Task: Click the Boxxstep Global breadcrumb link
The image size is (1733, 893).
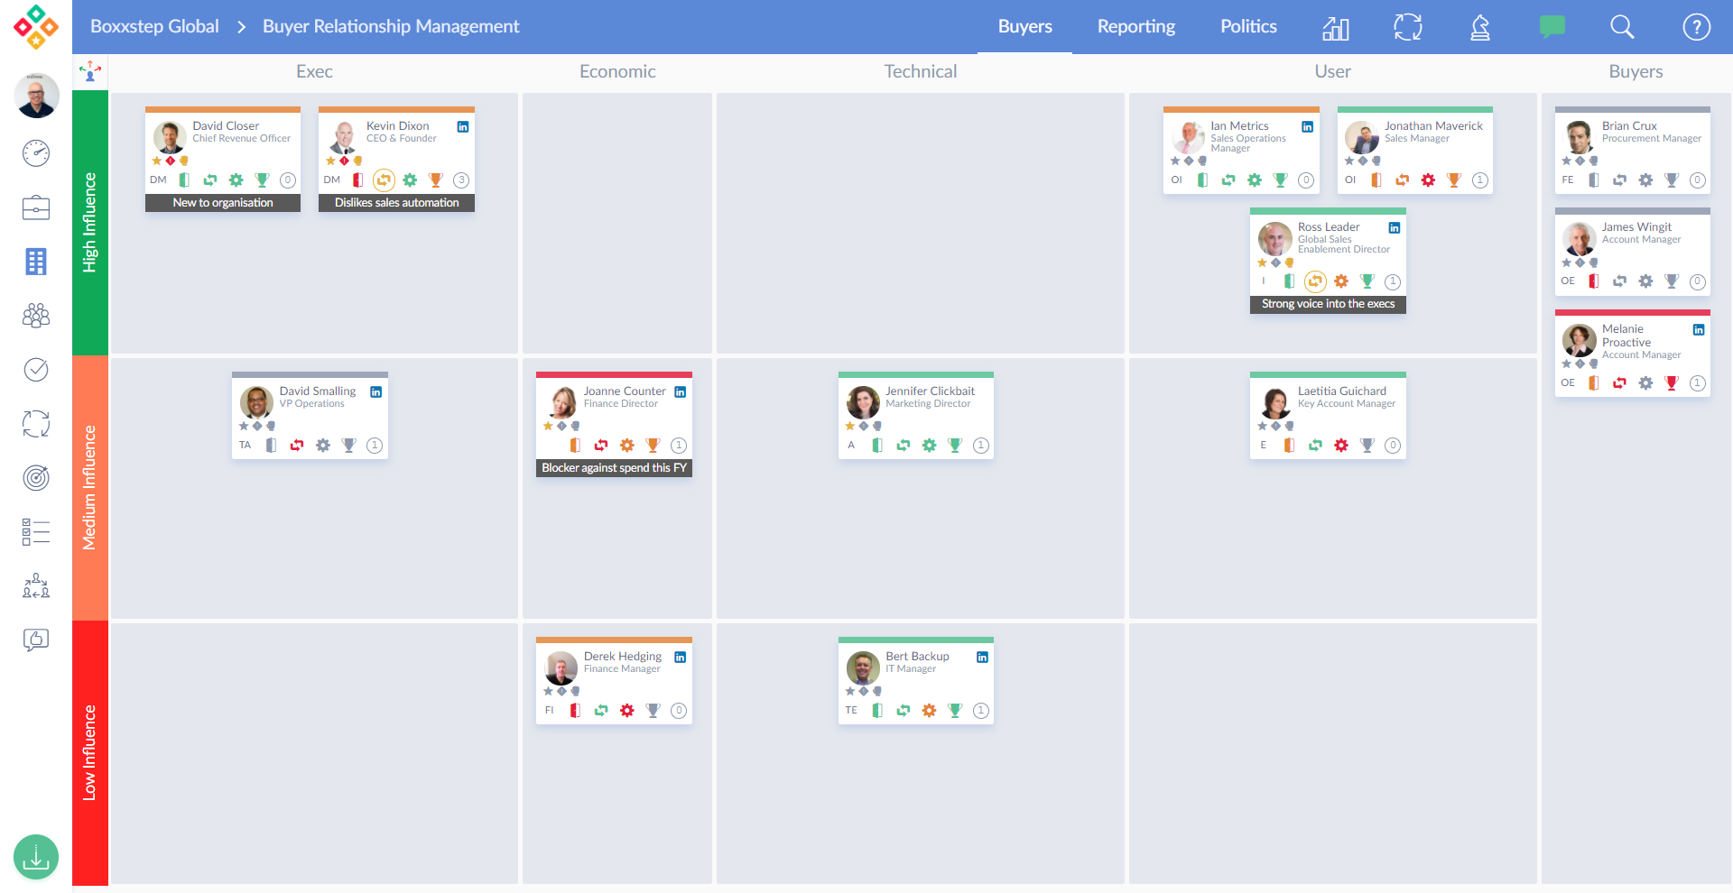Action: pos(154,27)
